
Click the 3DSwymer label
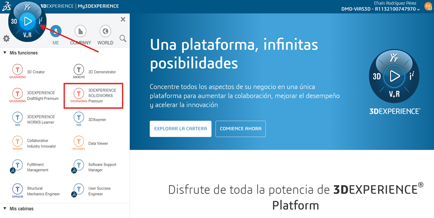click(97, 120)
